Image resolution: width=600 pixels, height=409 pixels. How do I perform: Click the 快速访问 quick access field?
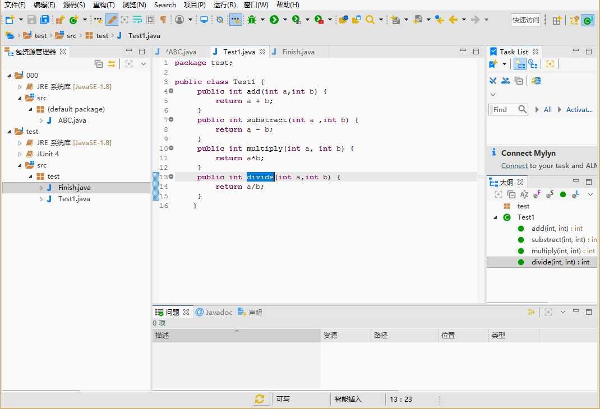coord(525,20)
